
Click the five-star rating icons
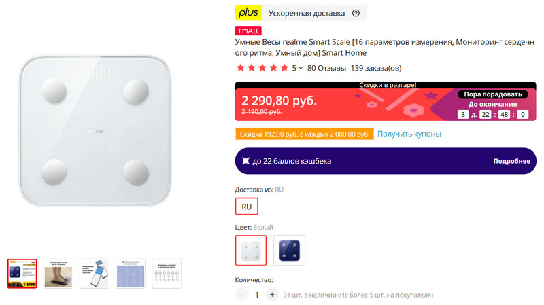pyautogui.click(x=262, y=68)
